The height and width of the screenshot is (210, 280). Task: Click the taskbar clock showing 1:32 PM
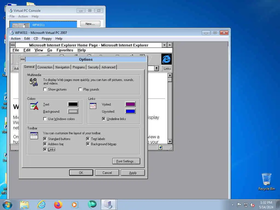(266, 205)
